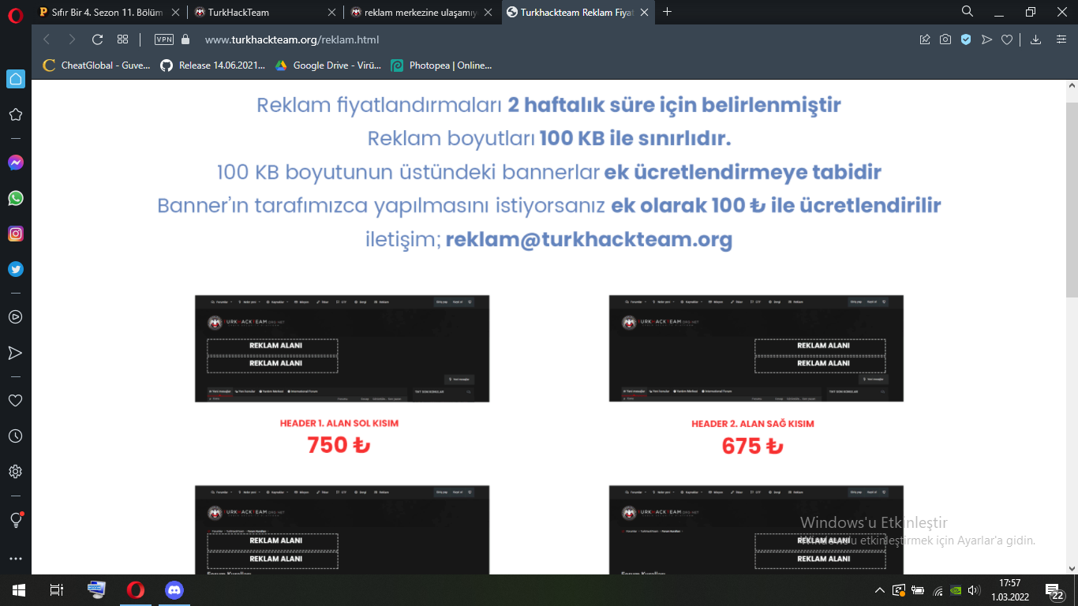Open Settings gear in the sidebar

point(15,472)
